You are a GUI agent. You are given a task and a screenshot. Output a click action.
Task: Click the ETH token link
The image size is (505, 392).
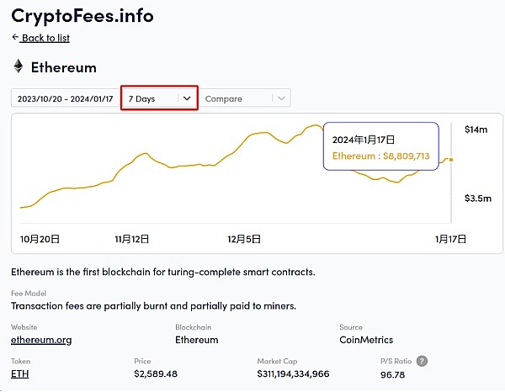pos(19,373)
